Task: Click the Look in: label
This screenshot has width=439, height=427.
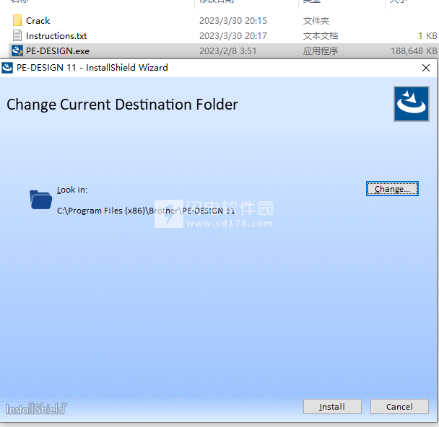Action: point(72,190)
